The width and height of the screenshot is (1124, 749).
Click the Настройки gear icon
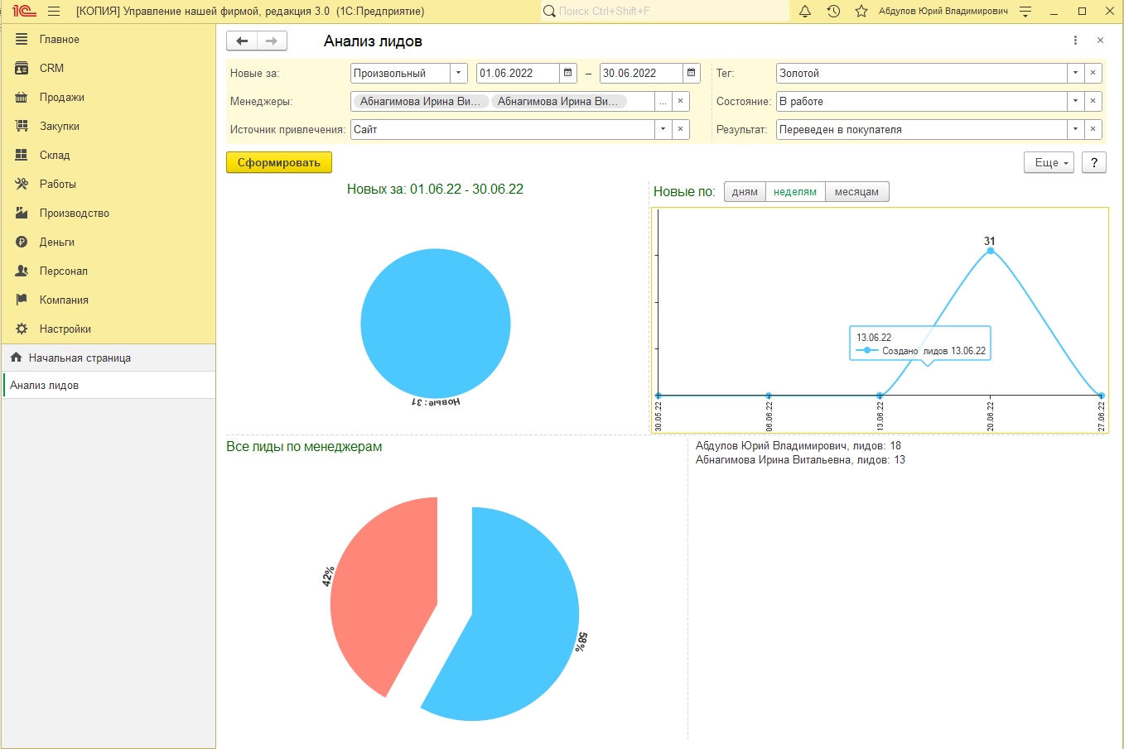point(22,329)
